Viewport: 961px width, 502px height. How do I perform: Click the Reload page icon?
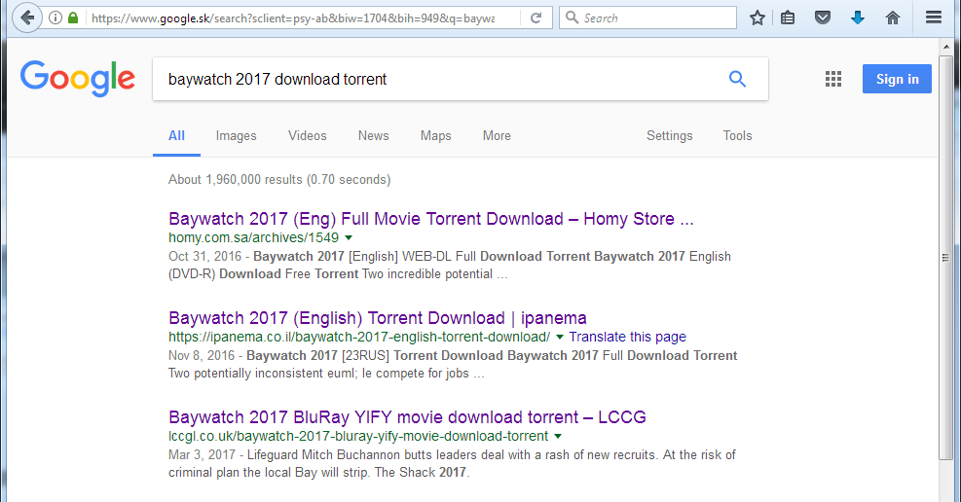tap(536, 18)
